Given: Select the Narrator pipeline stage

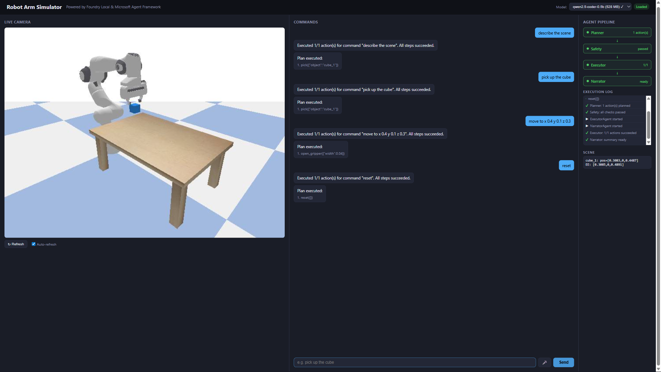Looking at the screenshot, I should (617, 81).
